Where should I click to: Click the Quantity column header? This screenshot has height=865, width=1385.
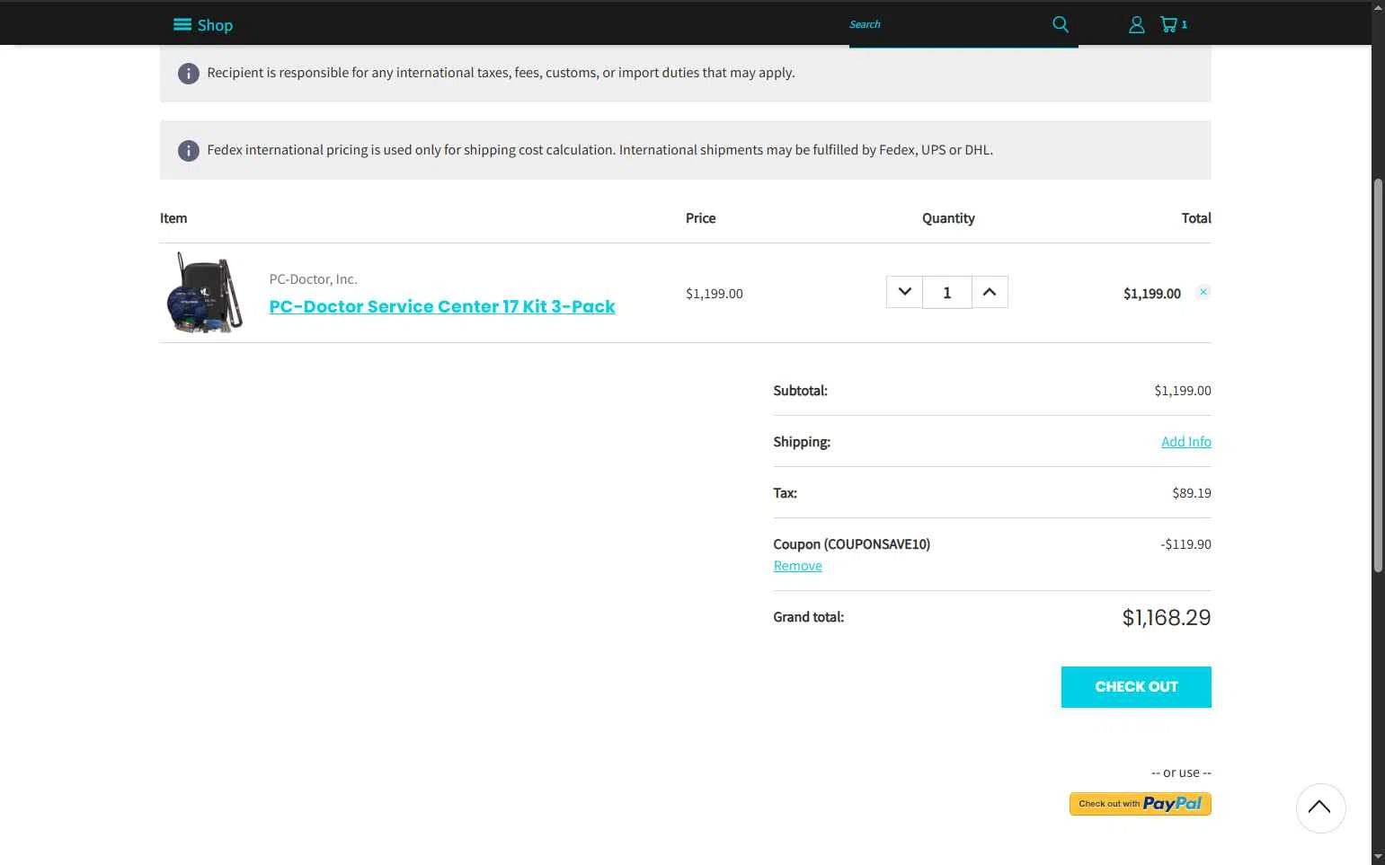coord(948,218)
